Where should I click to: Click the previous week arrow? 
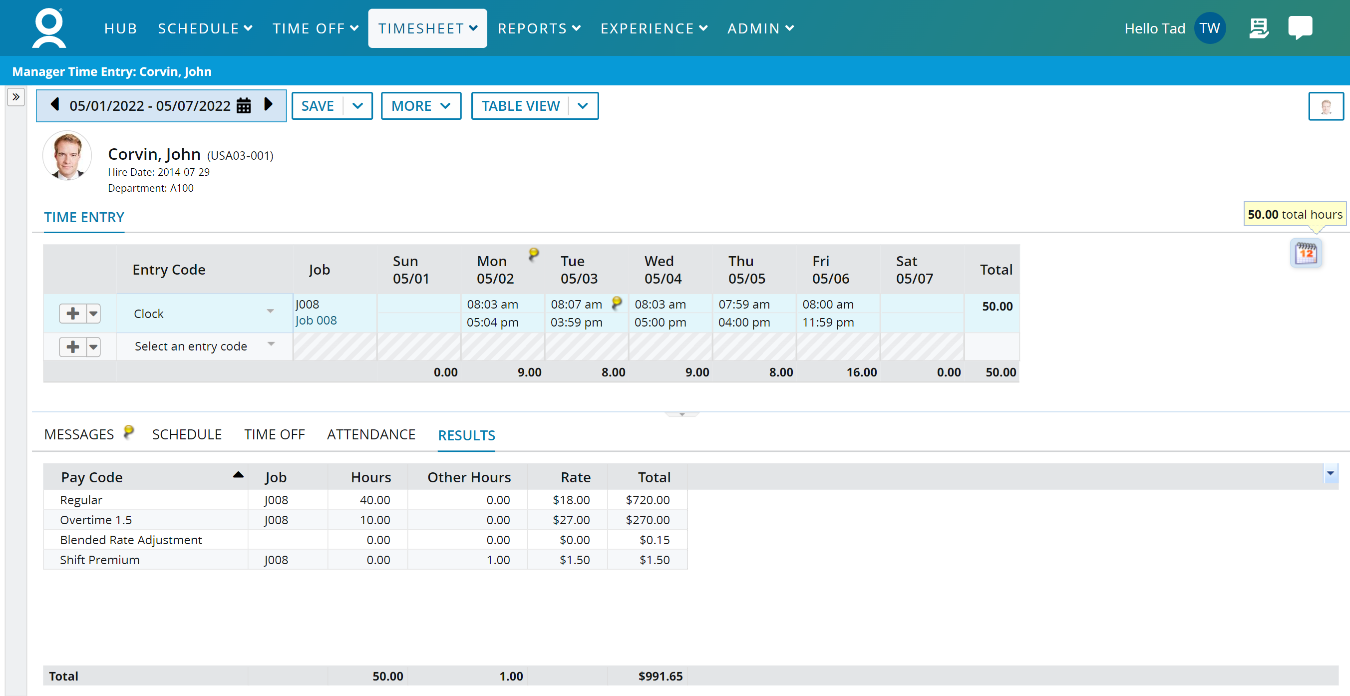tap(54, 105)
